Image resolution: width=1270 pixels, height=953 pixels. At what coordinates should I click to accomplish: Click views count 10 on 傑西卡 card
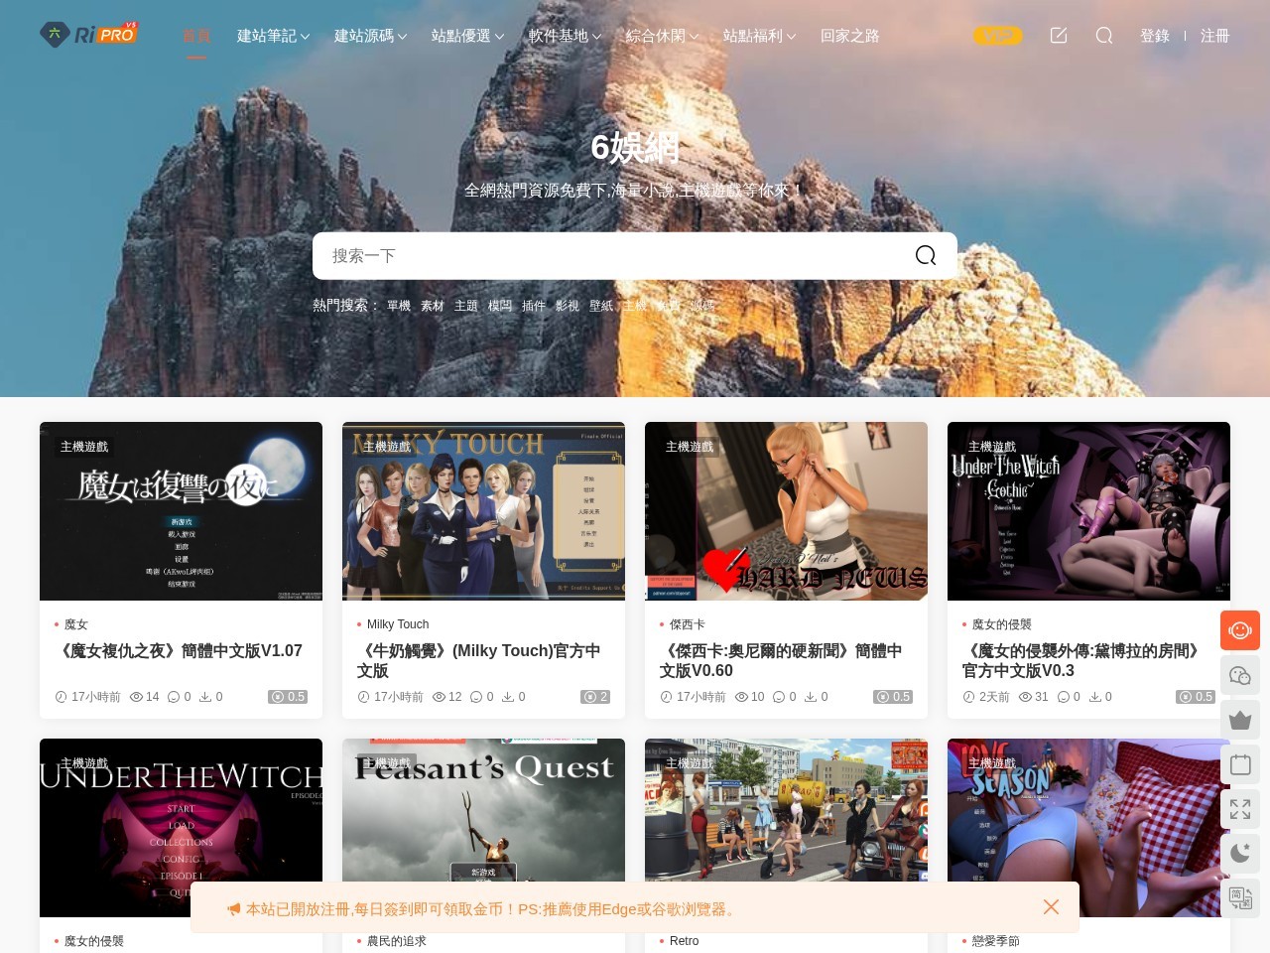pos(750,697)
